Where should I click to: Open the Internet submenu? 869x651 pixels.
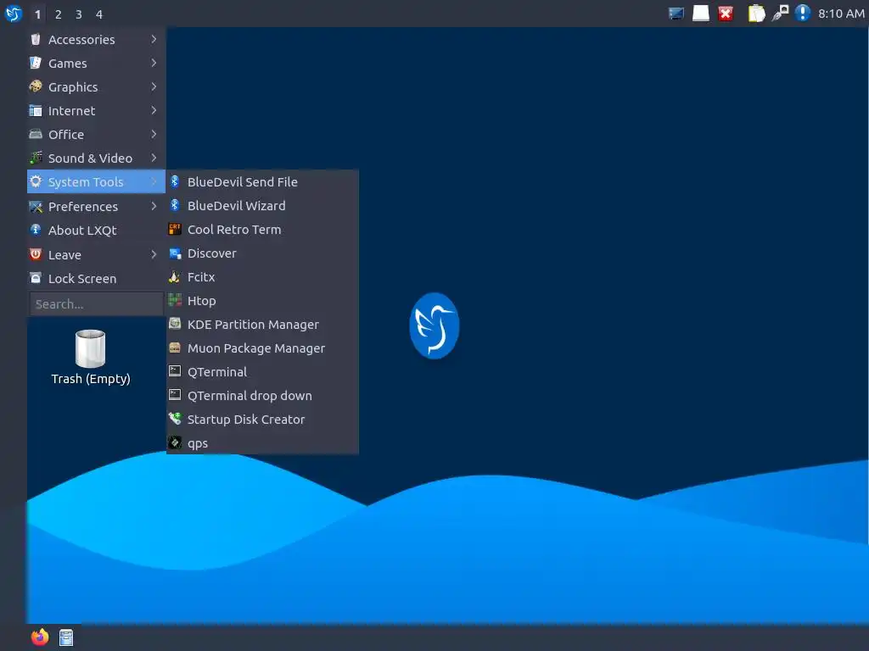96,111
